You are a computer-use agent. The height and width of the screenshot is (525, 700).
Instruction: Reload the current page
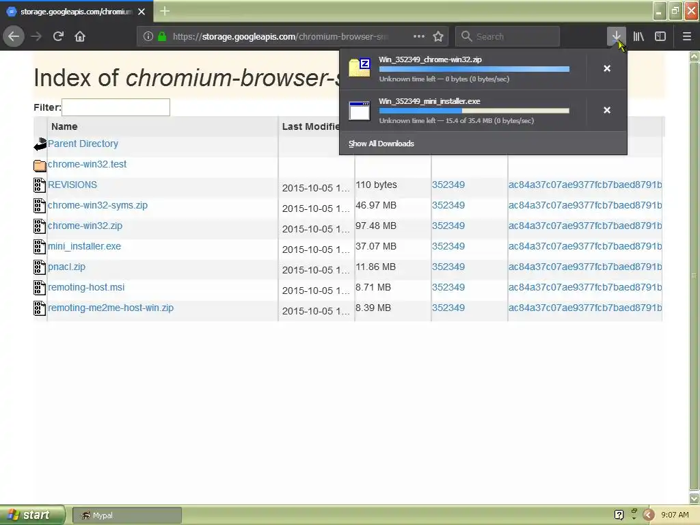pos(58,36)
